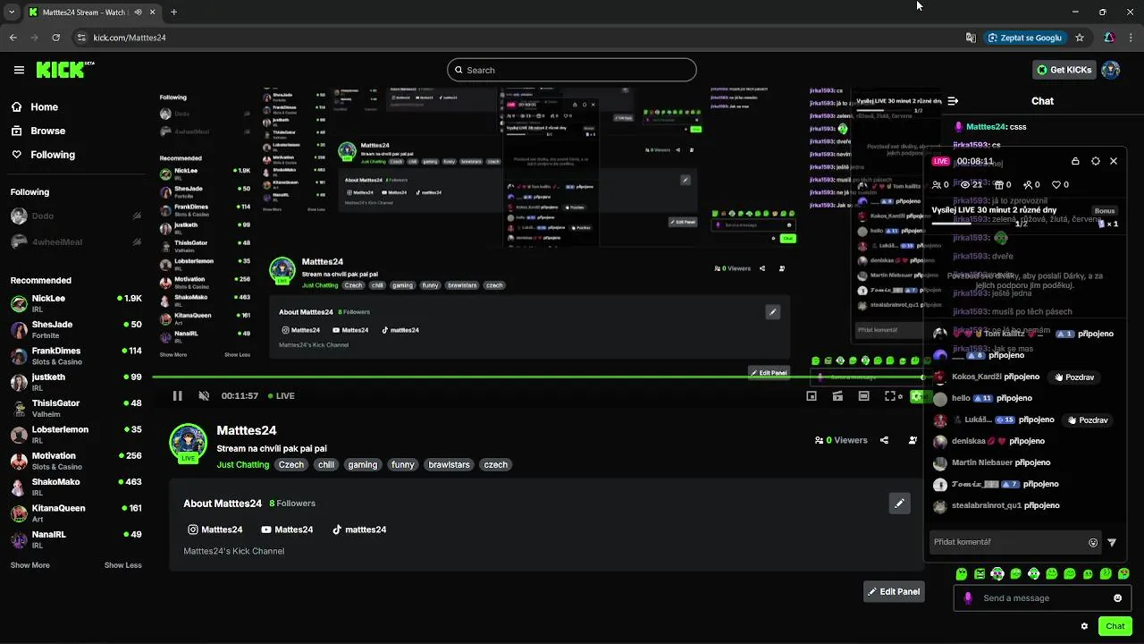
Task: Open NickLee recommended channel
Action: click(76, 303)
